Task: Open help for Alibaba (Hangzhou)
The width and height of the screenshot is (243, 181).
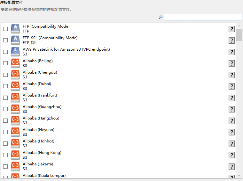Action: [x=231, y=121]
